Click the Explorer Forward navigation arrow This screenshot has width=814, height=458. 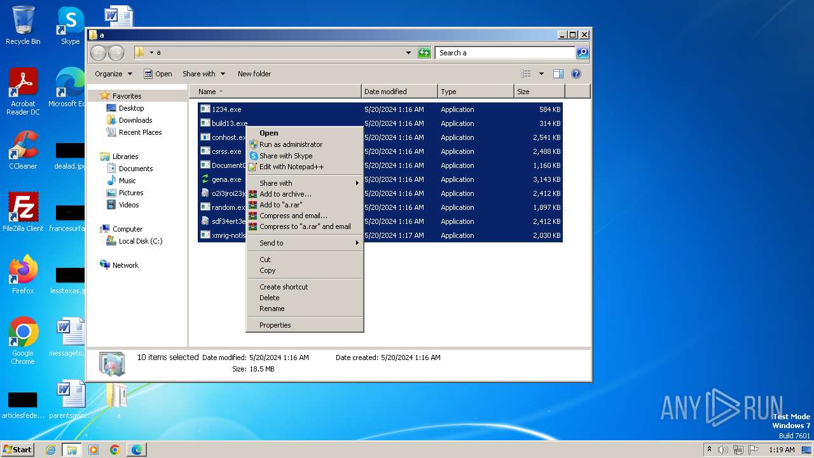tap(116, 53)
